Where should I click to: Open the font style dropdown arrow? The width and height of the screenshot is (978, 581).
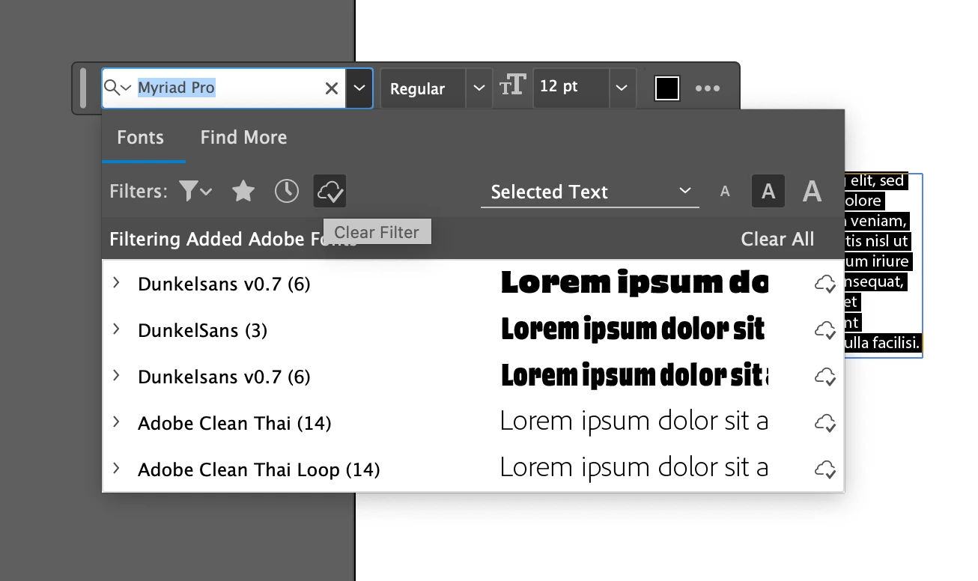coord(479,88)
